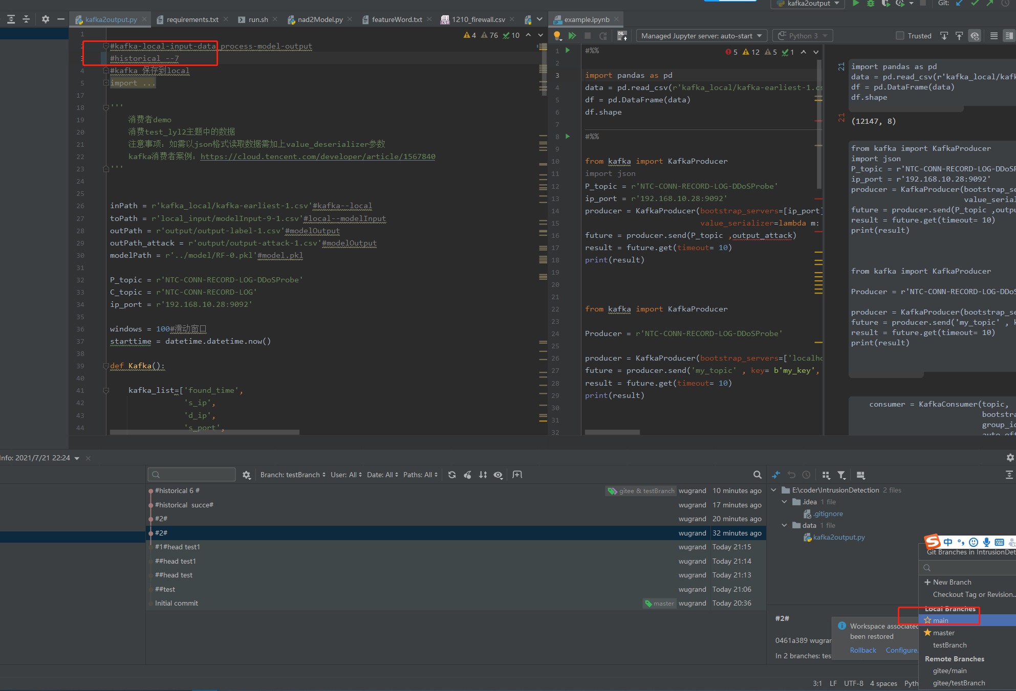Click the intention lightbulb in notebook toolbar
The image size is (1016, 691).
pyautogui.click(x=557, y=36)
